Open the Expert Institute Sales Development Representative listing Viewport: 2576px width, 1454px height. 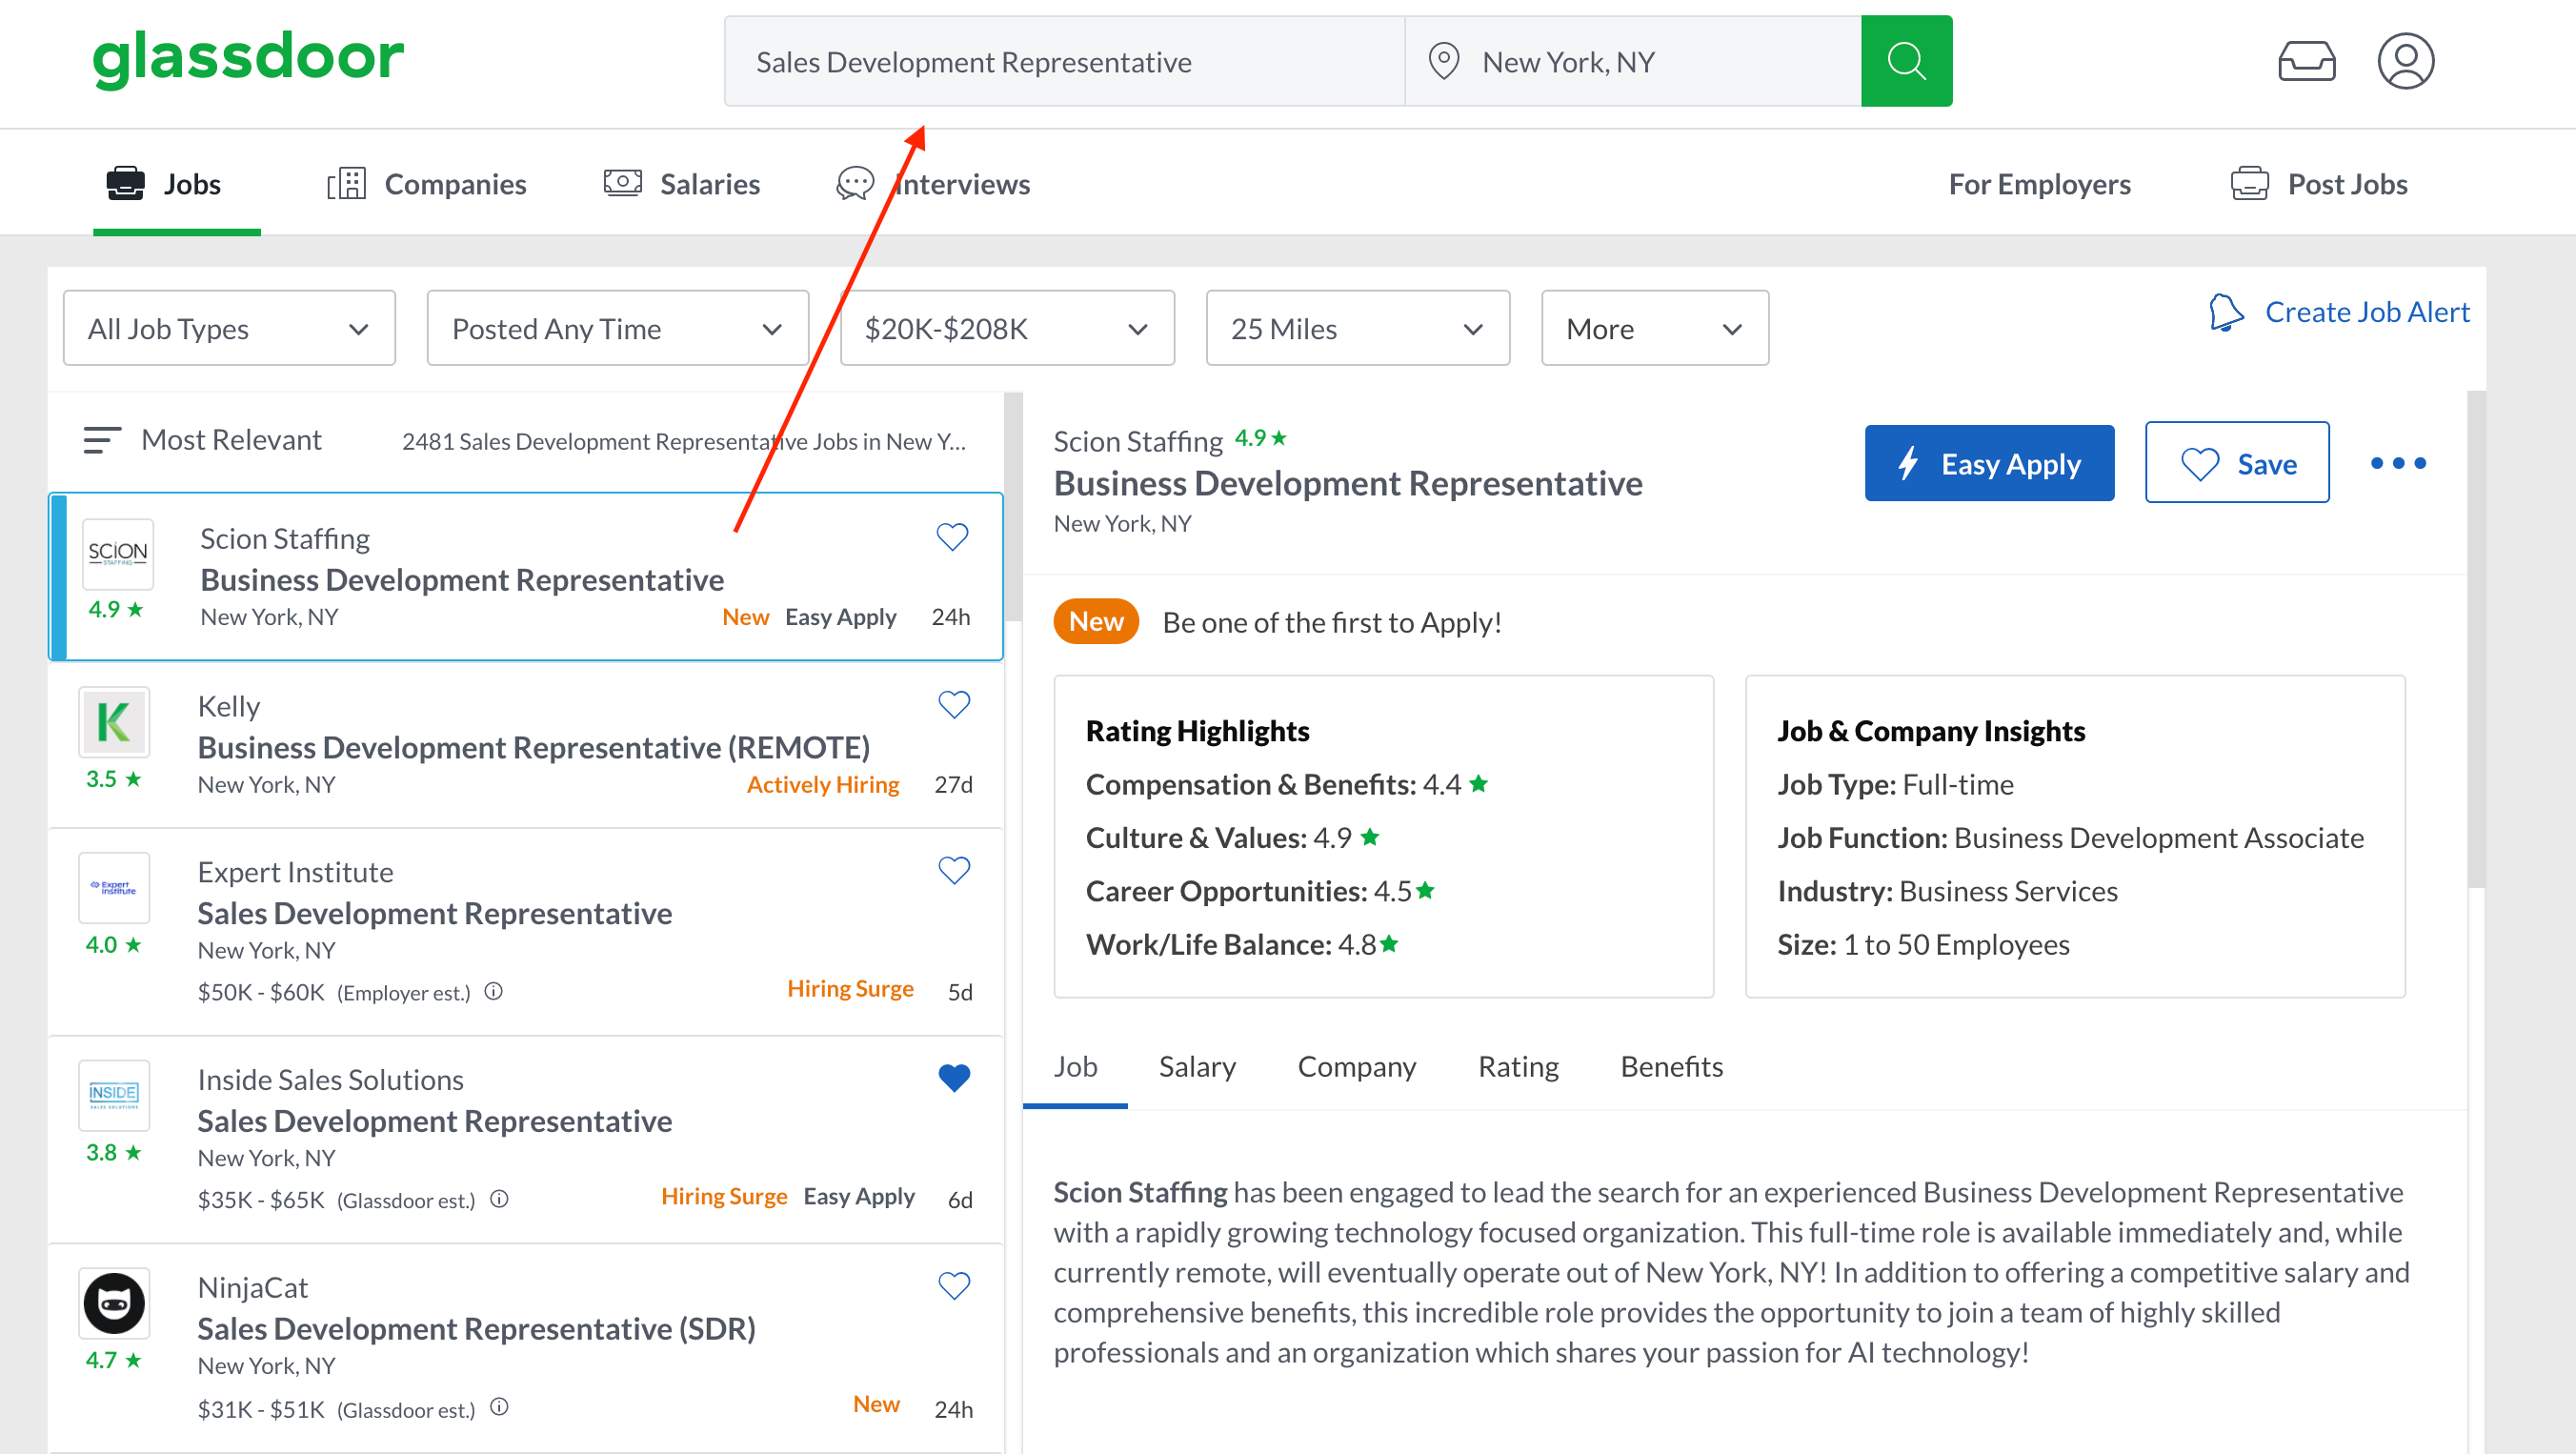(526, 931)
